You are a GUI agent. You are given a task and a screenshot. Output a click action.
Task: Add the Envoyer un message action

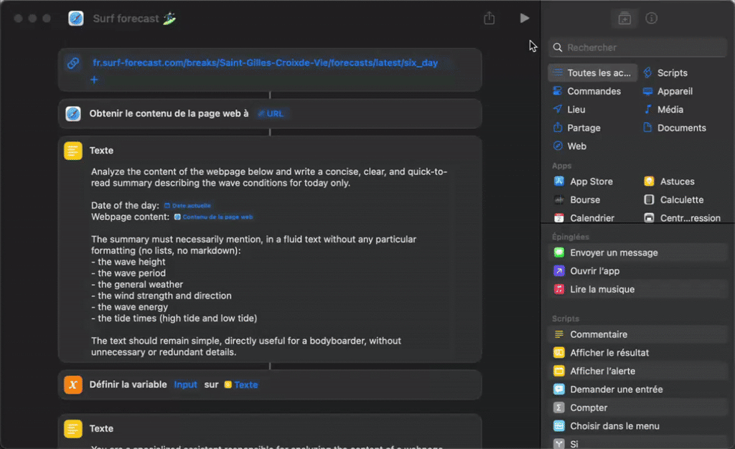point(614,252)
